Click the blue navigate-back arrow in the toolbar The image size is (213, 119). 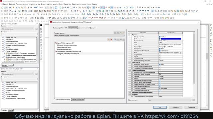74,8
